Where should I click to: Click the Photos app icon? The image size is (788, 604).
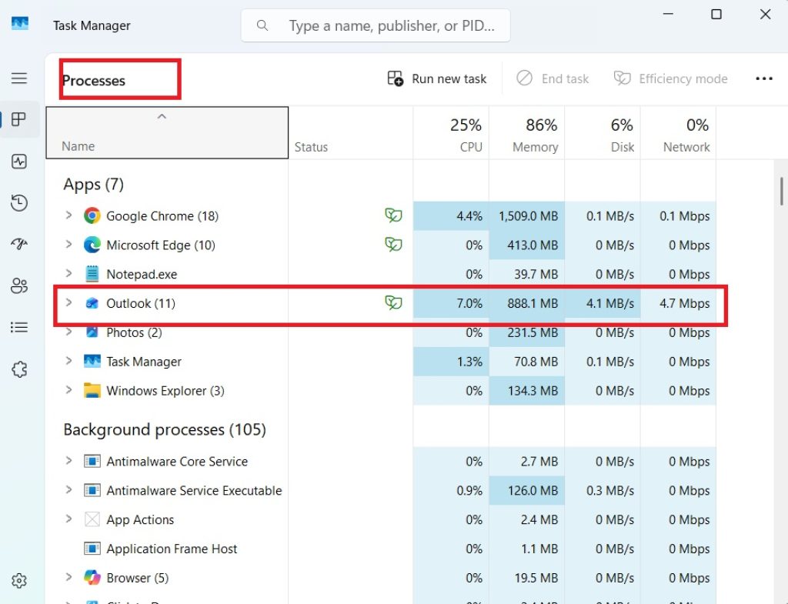pyautogui.click(x=92, y=332)
